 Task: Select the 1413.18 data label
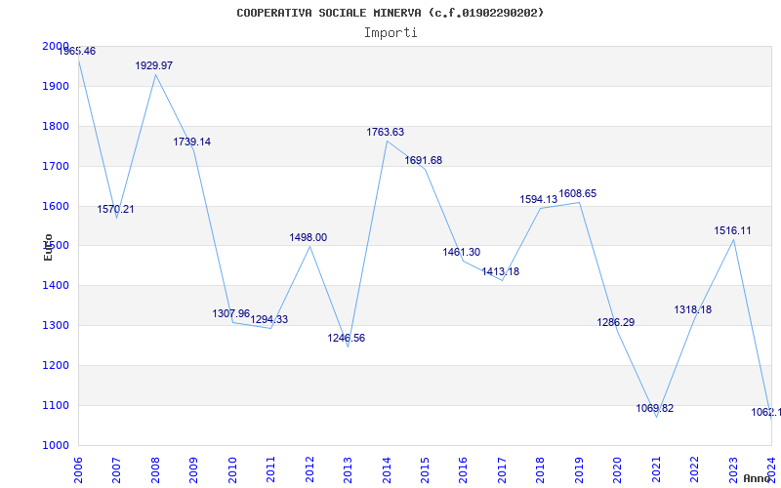coord(501,272)
